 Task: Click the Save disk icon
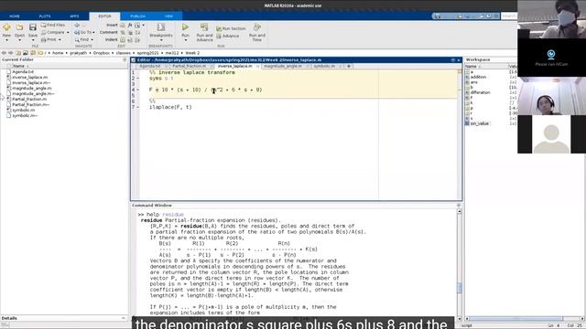[x=33, y=27]
